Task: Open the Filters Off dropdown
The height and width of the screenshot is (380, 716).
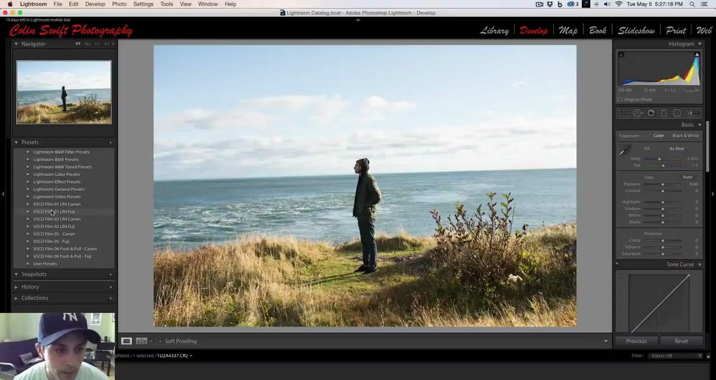Action: click(676, 356)
